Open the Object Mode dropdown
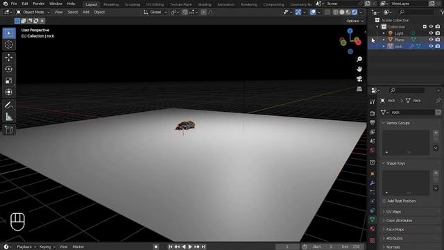444x250 pixels. 33,12
